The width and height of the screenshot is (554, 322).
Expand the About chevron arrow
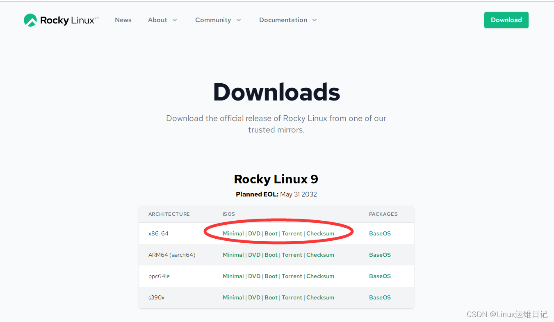(175, 20)
